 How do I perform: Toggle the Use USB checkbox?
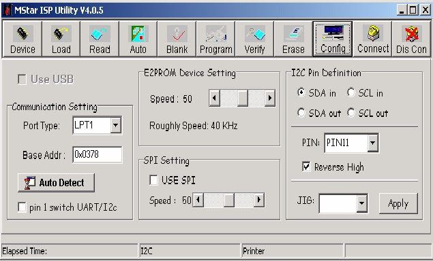[22, 80]
